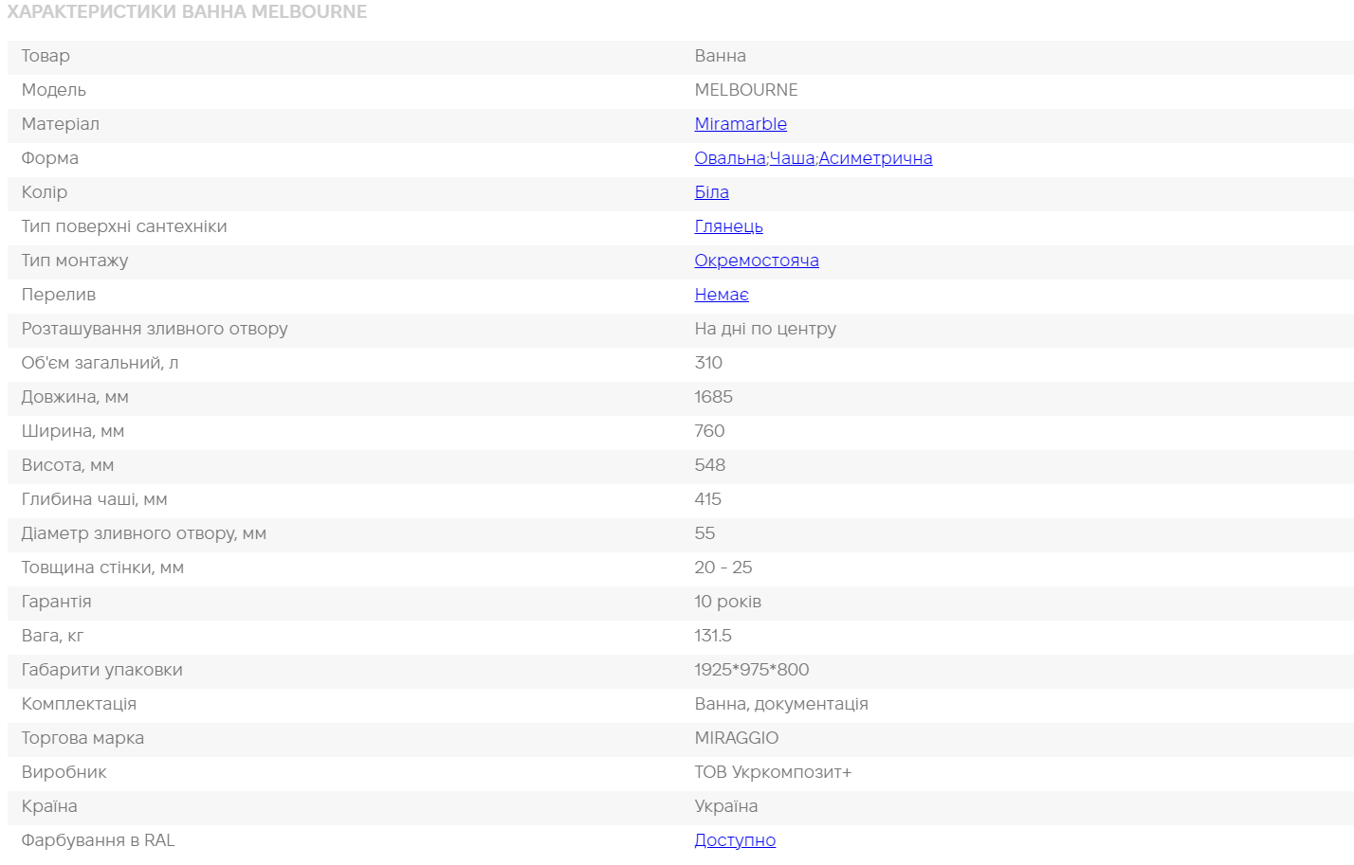Click the ТОВ Укркомпозит+ manufacturer value
The width and height of the screenshot is (1354, 865).
772,772
